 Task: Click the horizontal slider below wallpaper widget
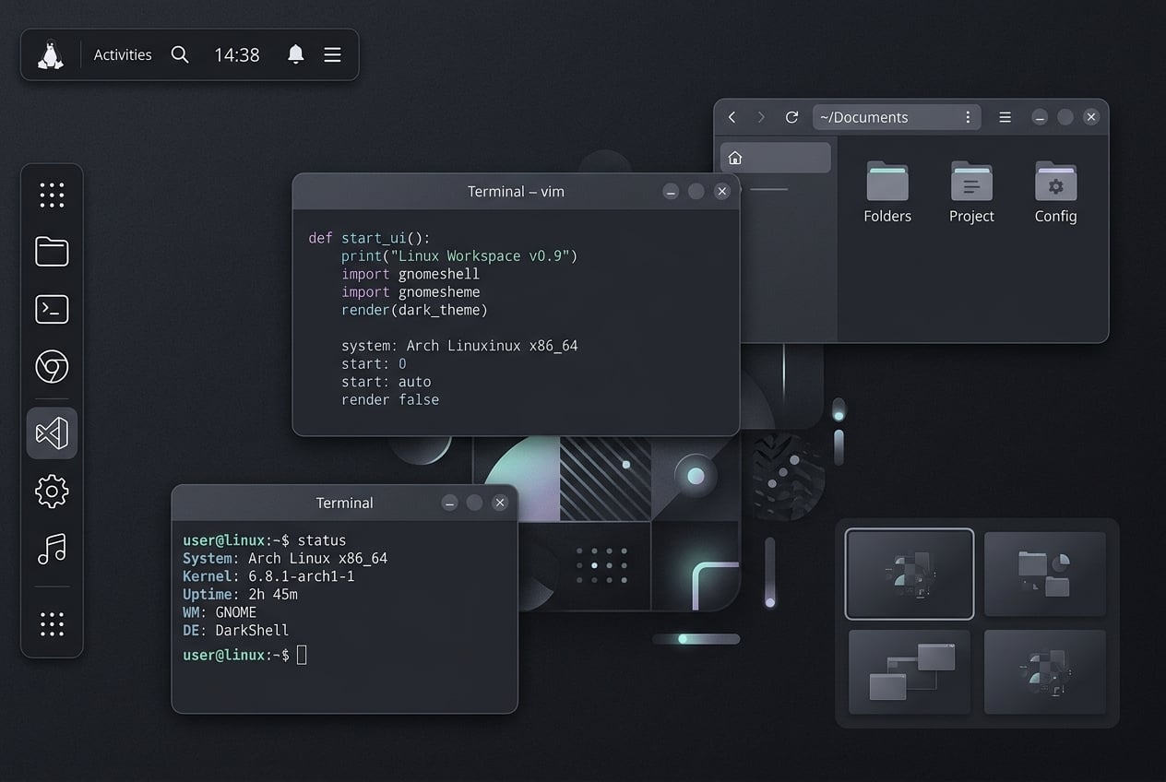pos(696,638)
